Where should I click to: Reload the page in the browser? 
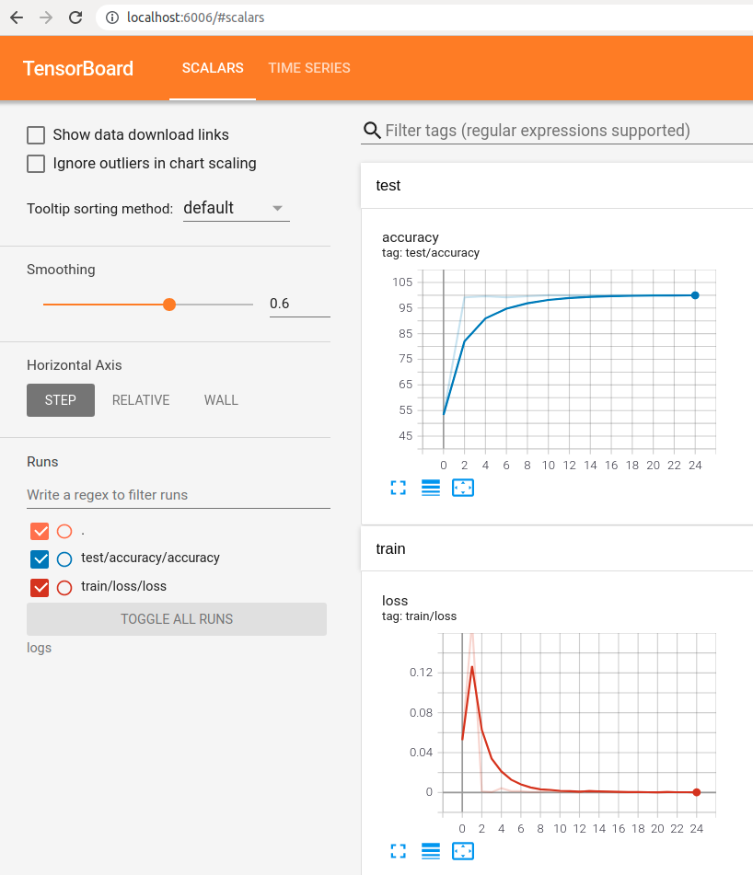click(75, 17)
